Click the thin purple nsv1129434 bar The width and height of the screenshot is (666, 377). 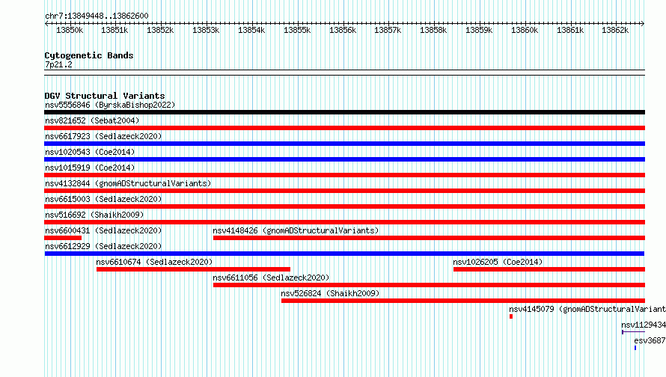633,332
